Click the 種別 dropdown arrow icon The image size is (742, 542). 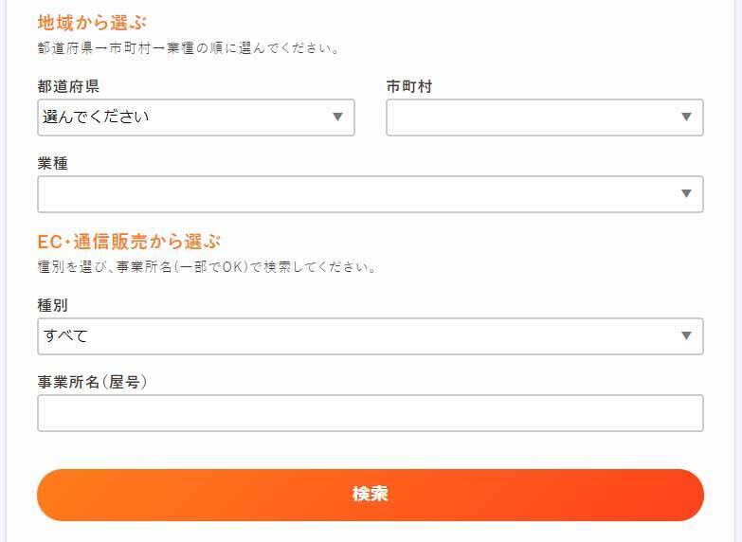pyautogui.click(x=686, y=336)
